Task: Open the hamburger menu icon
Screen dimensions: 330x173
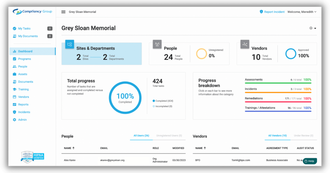Action: 64,12
